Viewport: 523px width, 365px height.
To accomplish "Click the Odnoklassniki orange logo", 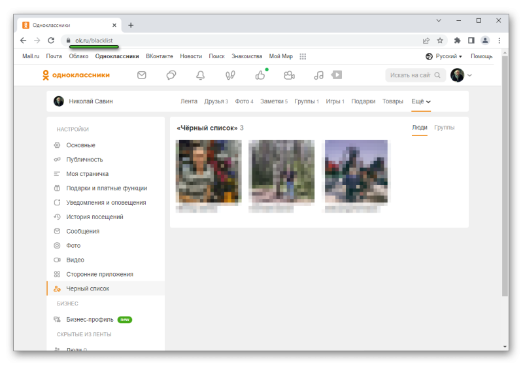I will 76,75.
